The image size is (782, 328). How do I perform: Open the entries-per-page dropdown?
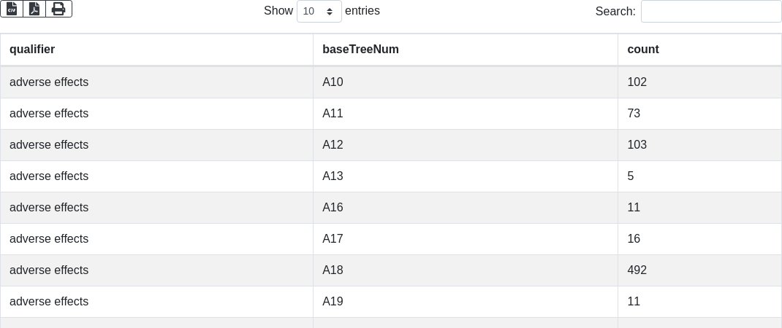(x=319, y=12)
